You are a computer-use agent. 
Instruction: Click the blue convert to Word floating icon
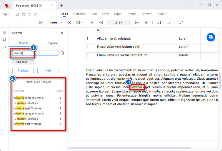click(x=211, y=37)
